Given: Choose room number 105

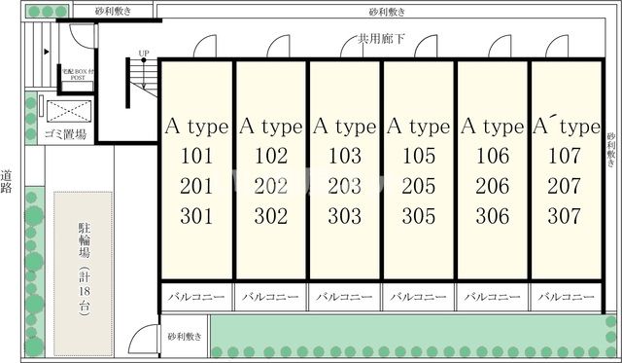Looking at the screenshot, I should pos(419,156).
